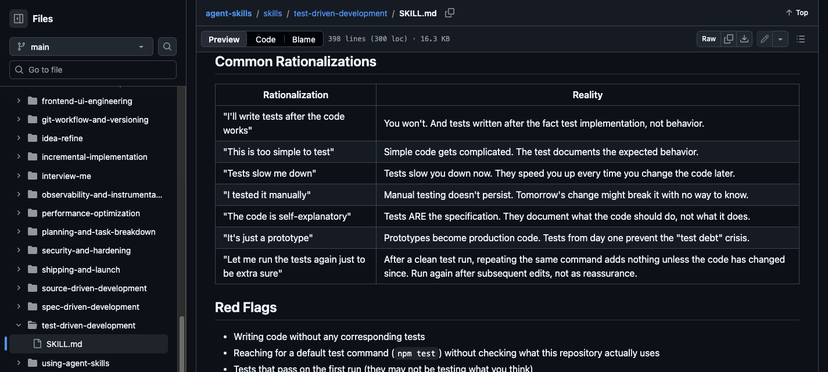The height and width of the screenshot is (372, 828).
Task: Go to test-driven-development breadcrumb link
Action: [x=340, y=13]
